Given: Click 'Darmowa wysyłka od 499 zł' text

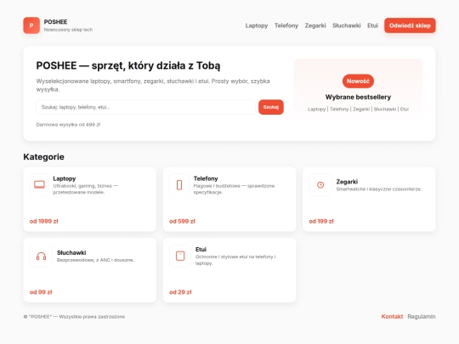Looking at the screenshot, I should [68, 125].
